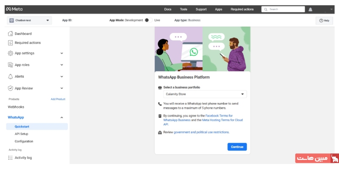Collapse the WhatsApp product section

(62, 117)
